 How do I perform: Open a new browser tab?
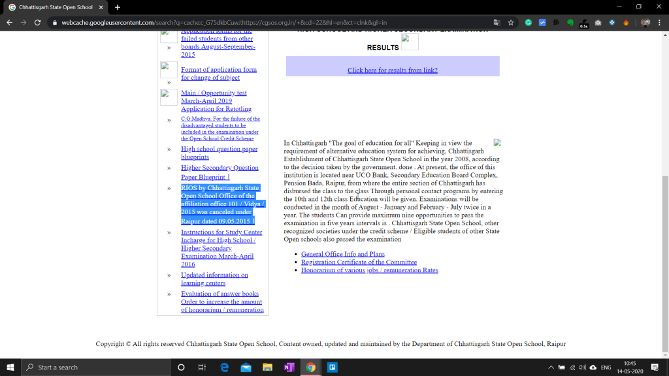click(x=118, y=7)
